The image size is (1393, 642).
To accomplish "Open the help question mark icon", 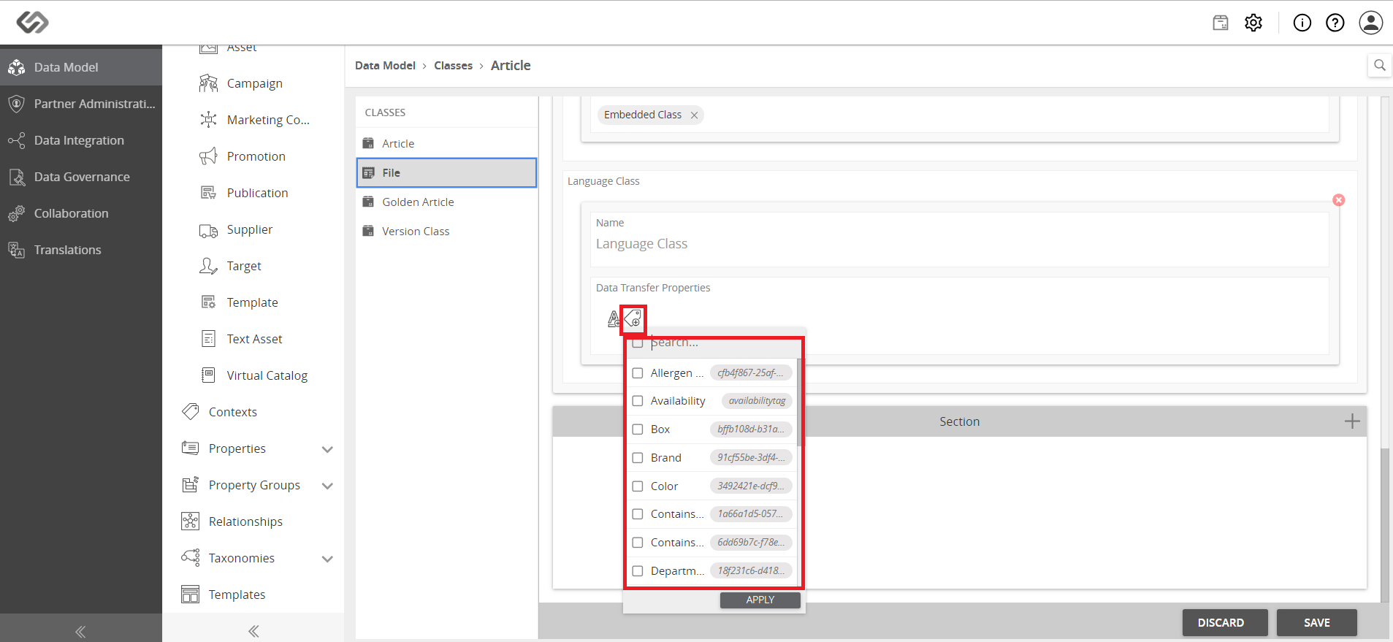I will 1335,23.
